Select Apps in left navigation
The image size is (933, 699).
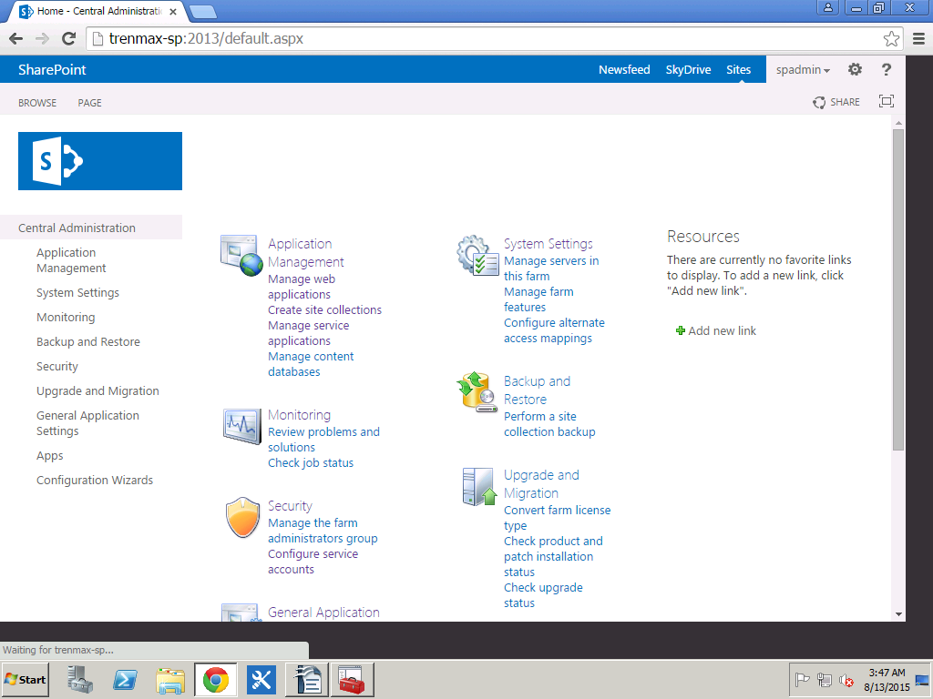49,456
